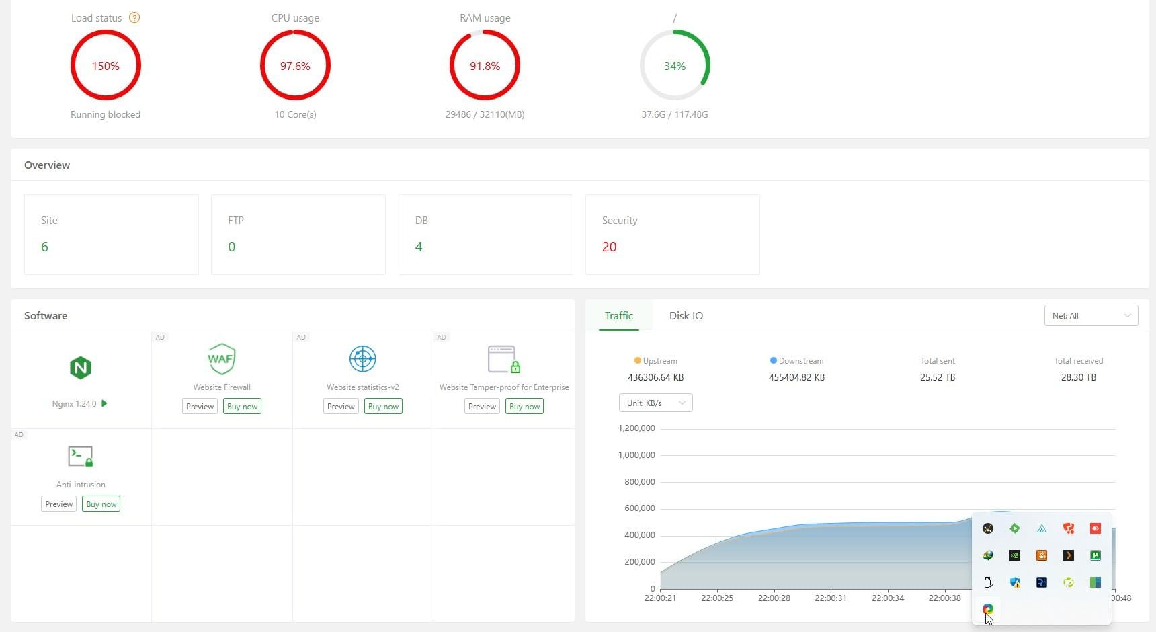Expand the Net: All dropdown
This screenshot has width=1156, height=632.
coord(1091,316)
